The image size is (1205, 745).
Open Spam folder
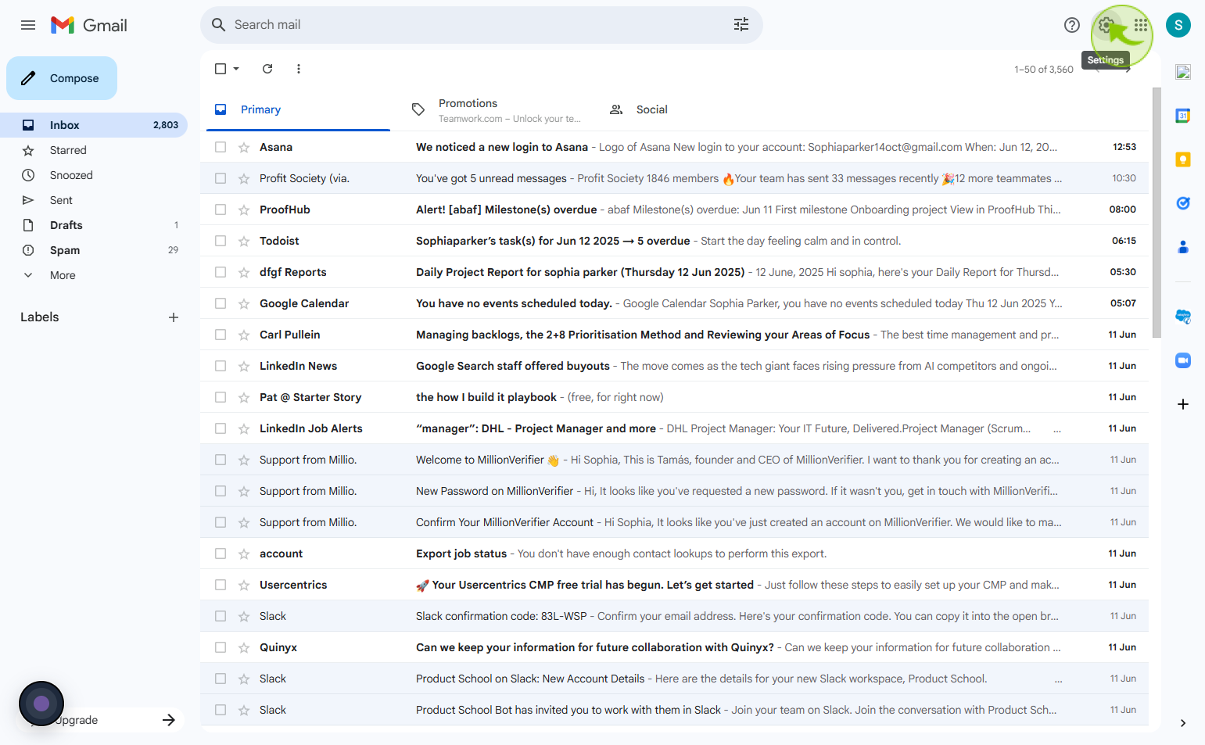point(94,250)
